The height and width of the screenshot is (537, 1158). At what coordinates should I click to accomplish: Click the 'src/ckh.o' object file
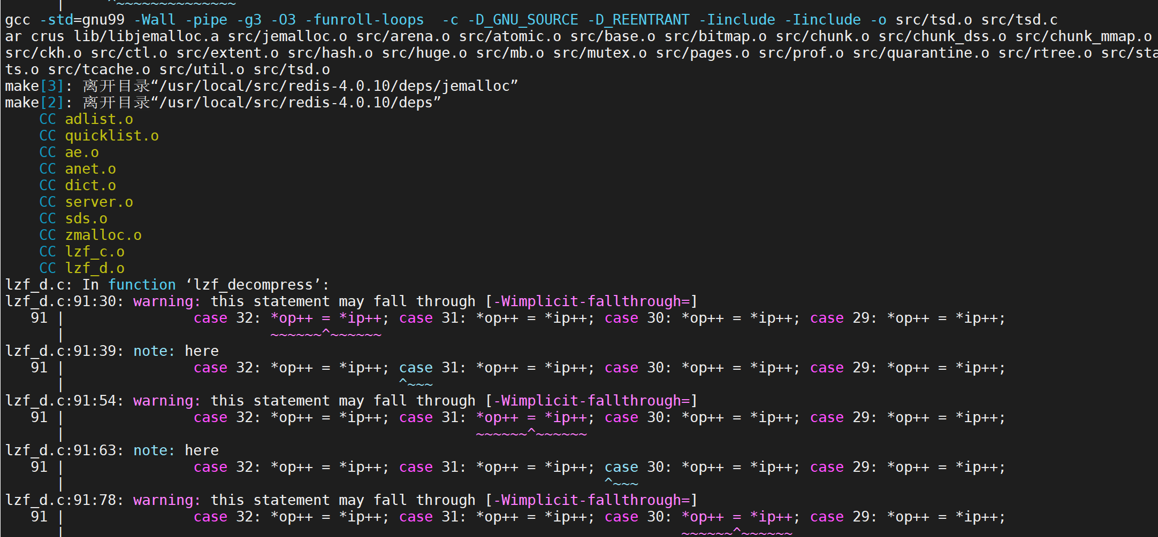[43, 53]
